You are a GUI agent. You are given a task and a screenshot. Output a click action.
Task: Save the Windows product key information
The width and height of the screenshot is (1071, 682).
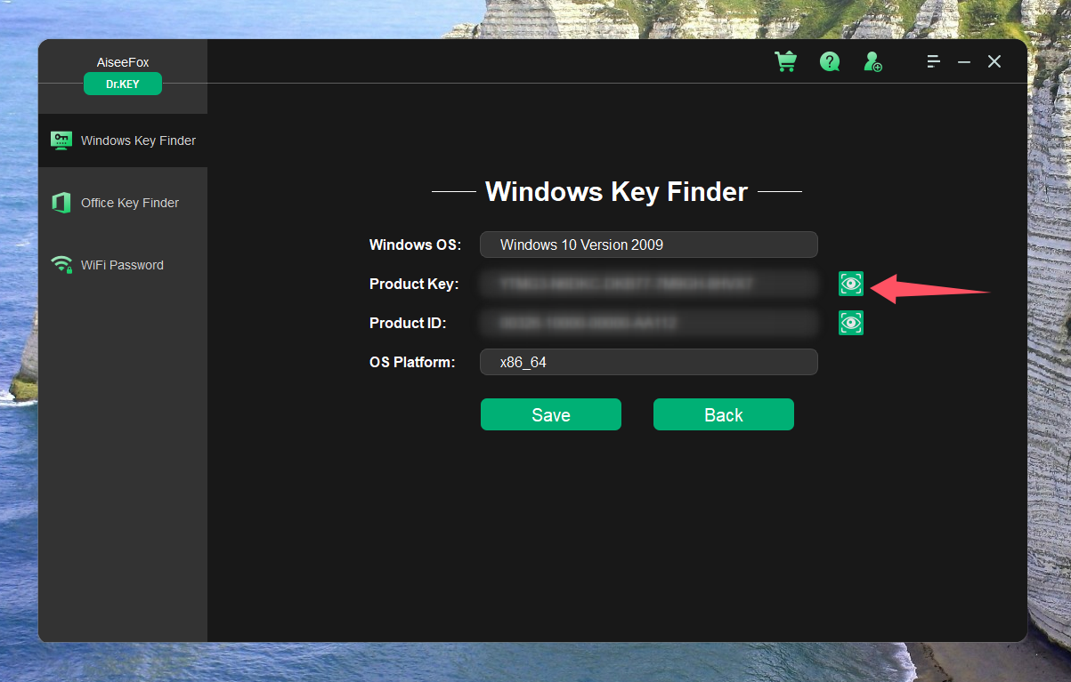tap(550, 414)
